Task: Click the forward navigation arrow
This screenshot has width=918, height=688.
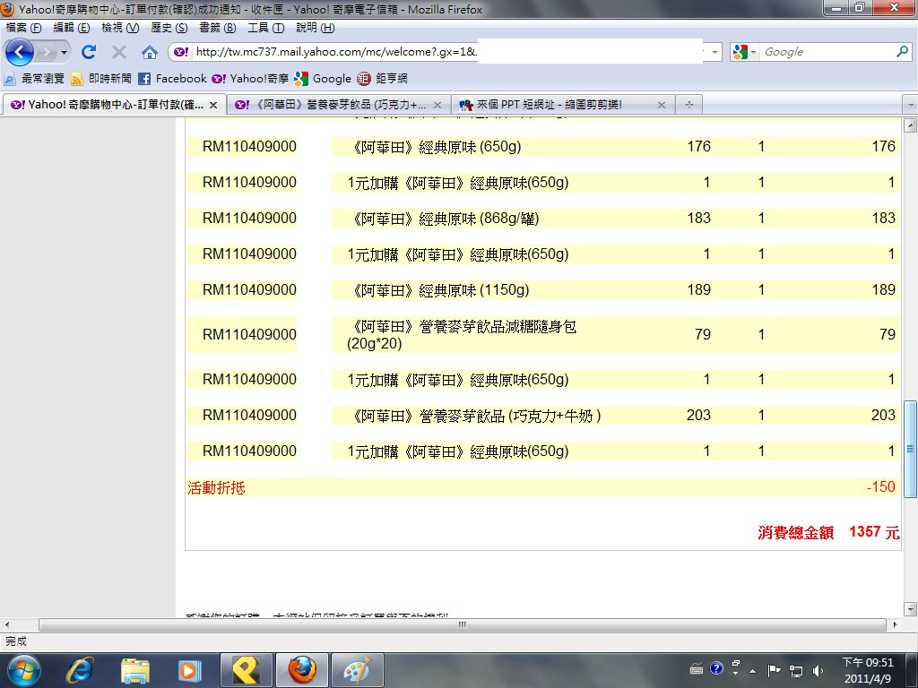Action: [47, 52]
